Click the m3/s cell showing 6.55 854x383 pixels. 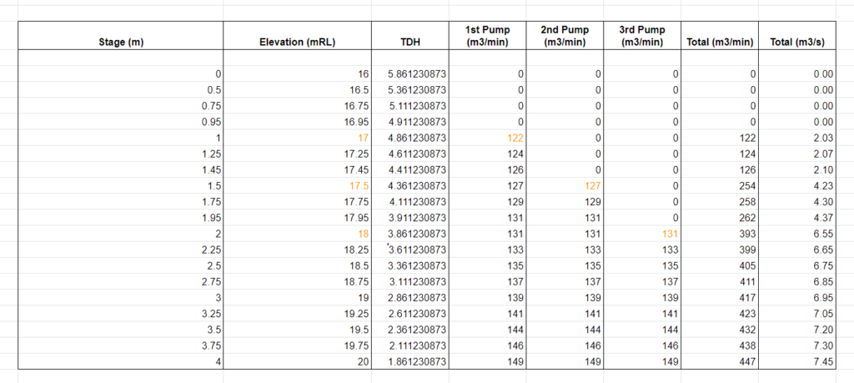point(797,234)
